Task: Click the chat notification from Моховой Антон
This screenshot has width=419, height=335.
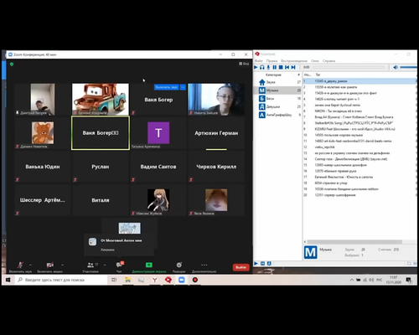Action: (x=119, y=245)
